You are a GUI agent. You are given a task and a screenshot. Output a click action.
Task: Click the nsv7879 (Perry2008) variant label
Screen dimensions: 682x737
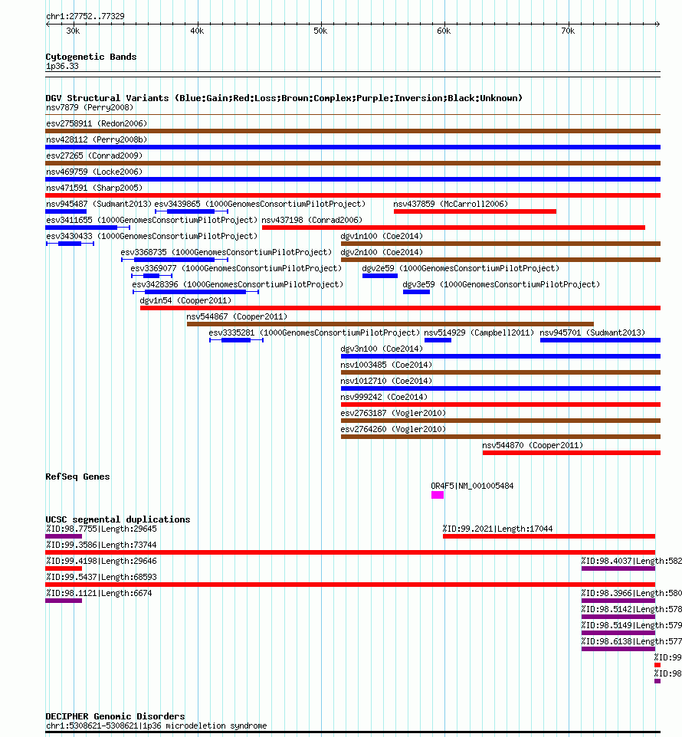click(90, 107)
